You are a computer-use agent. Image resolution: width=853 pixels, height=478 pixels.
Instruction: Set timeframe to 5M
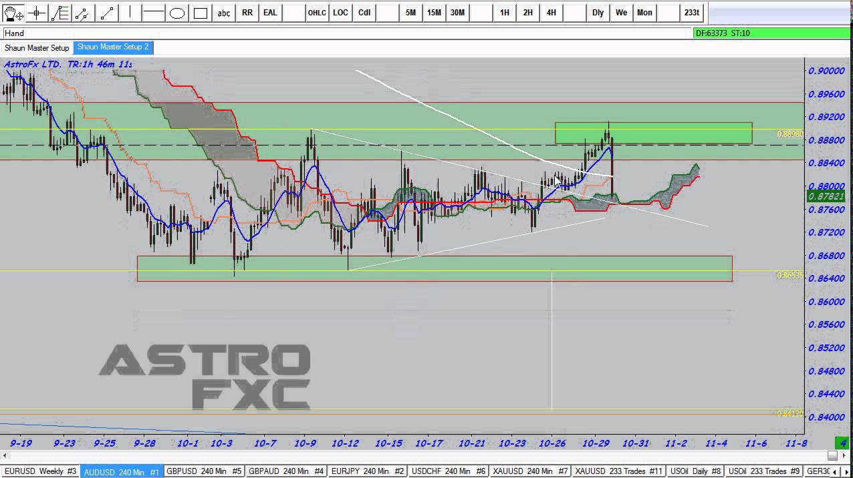point(410,13)
